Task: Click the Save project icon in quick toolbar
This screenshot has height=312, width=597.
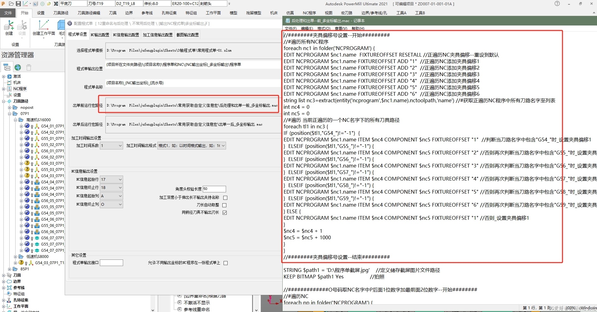Action: [x=18, y=4]
